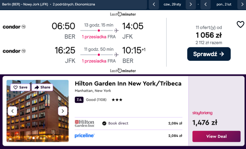Favorite the Condor flight offer with heart icon

(x=240, y=25)
